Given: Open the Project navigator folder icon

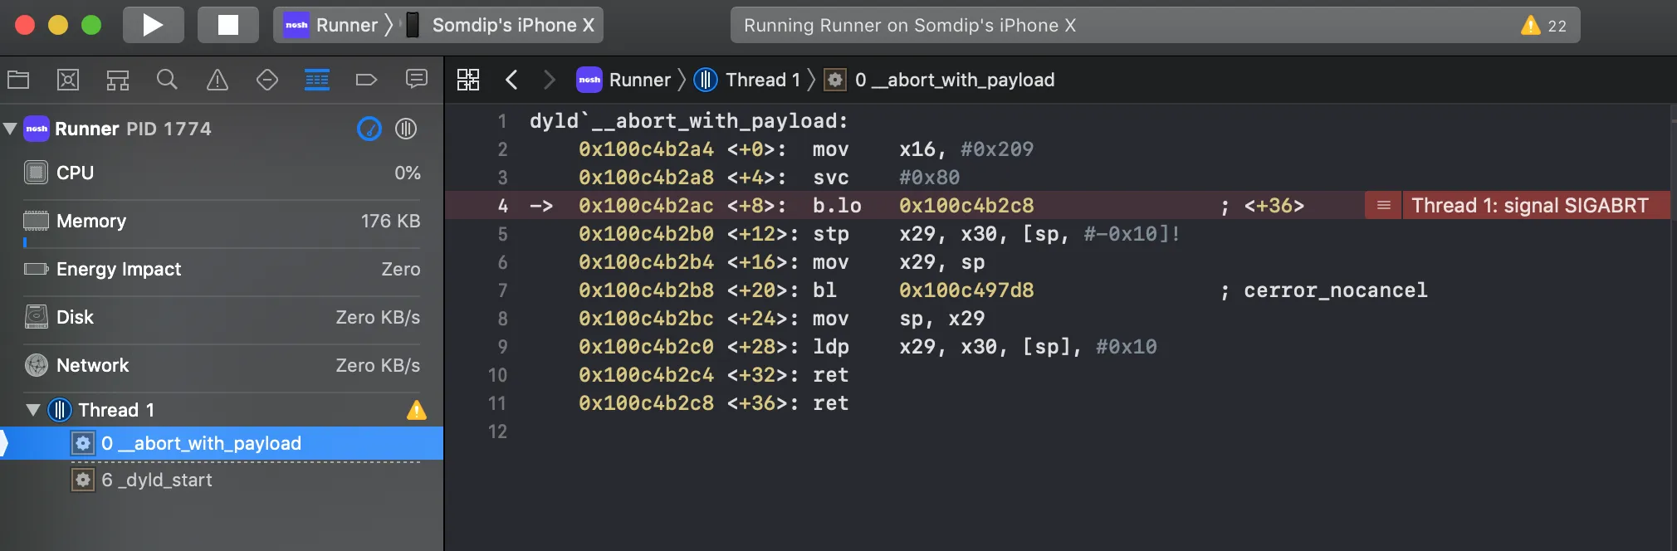Looking at the screenshot, I should [x=18, y=80].
